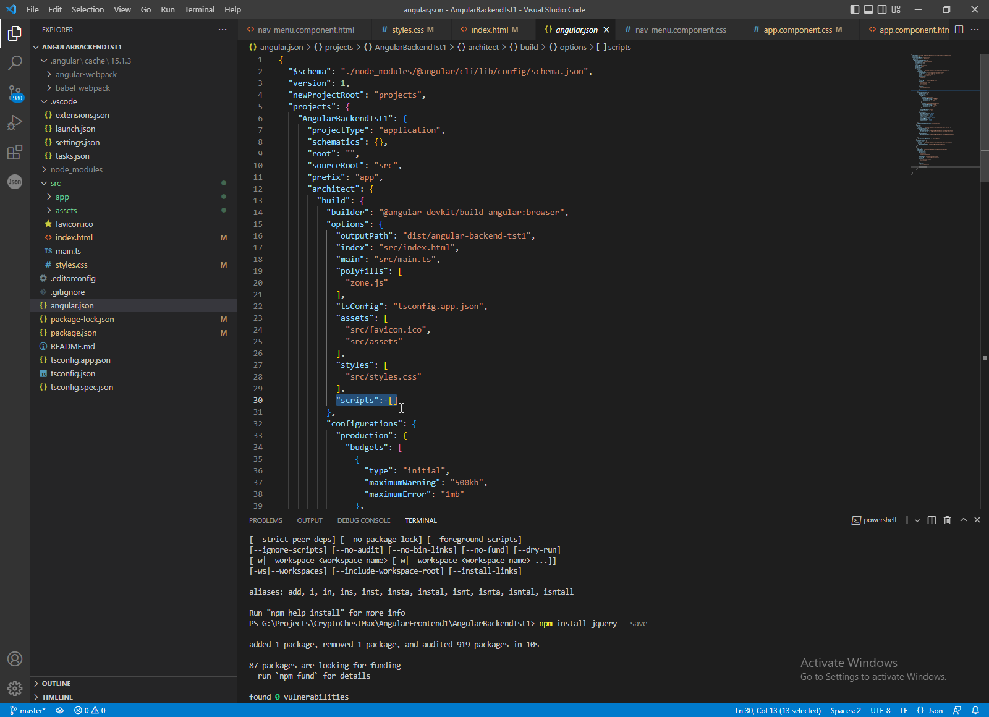989x717 pixels.
Task: Toggle the primary sidebar layout button
Action: click(x=855, y=9)
